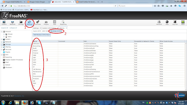Close the Settings tab
Viewport: 187px width, 105px height.
coord(40,28)
